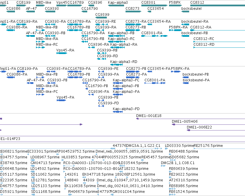Select EST RH06679.5prime
Image resolution: width=245 pixels, height=196 pixels.
83,192
